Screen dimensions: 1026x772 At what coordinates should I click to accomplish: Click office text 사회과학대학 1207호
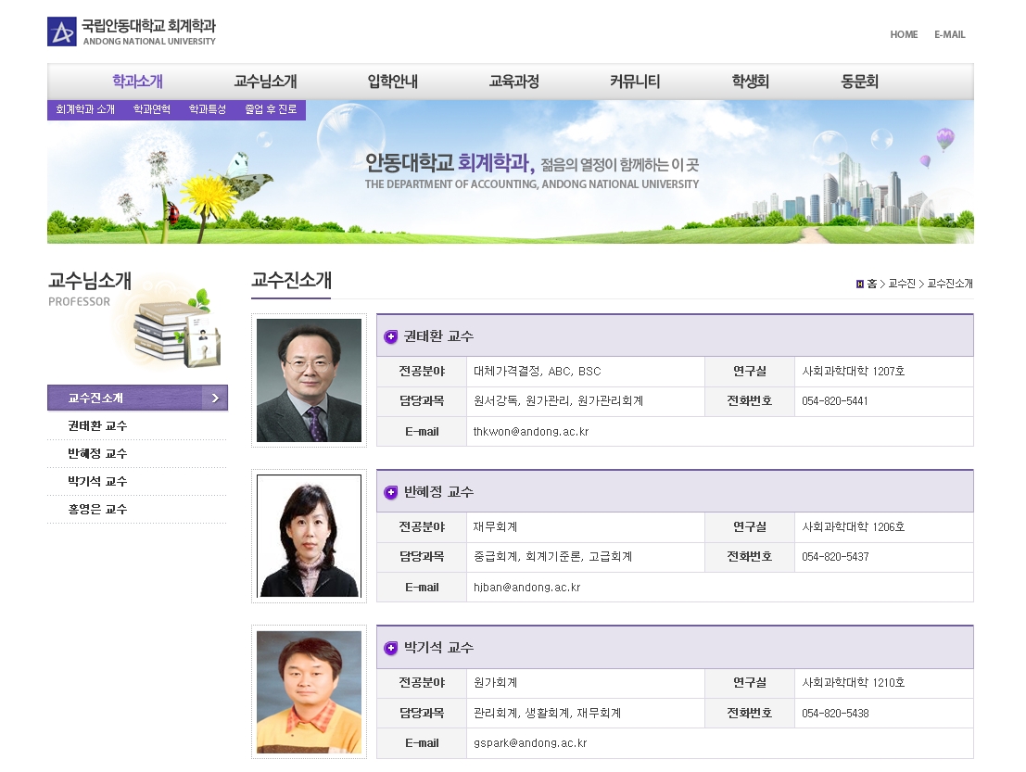coord(854,372)
